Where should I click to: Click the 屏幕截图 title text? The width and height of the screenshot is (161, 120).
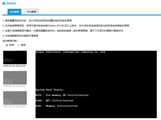[x=11, y=3]
